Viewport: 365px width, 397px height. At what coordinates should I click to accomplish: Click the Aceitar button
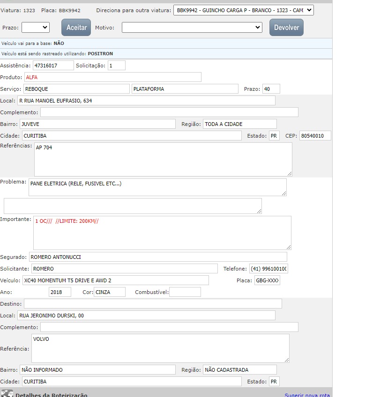76,27
